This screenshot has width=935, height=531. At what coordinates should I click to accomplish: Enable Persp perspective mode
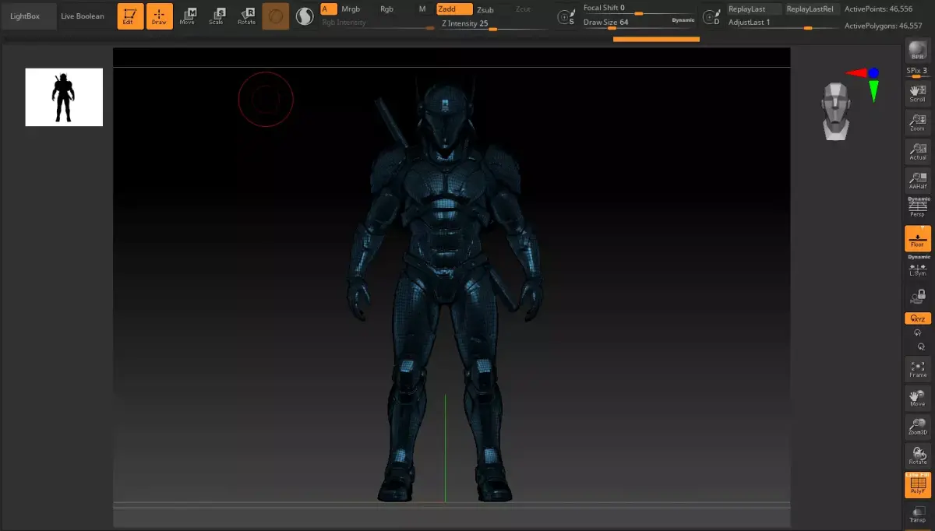[x=918, y=207]
